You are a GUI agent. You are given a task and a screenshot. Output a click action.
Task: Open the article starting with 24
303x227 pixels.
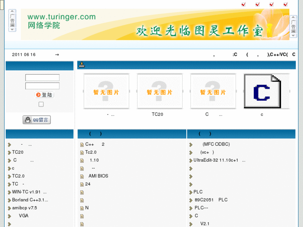pos(88,184)
